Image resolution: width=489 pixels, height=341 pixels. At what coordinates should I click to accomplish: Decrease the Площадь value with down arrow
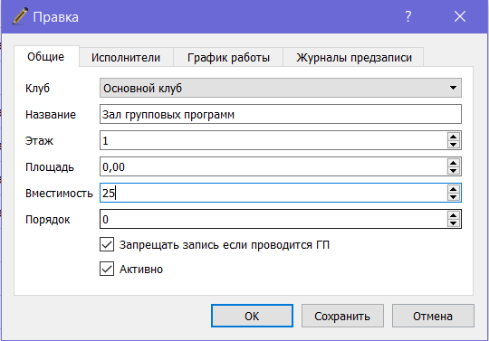tap(453, 171)
